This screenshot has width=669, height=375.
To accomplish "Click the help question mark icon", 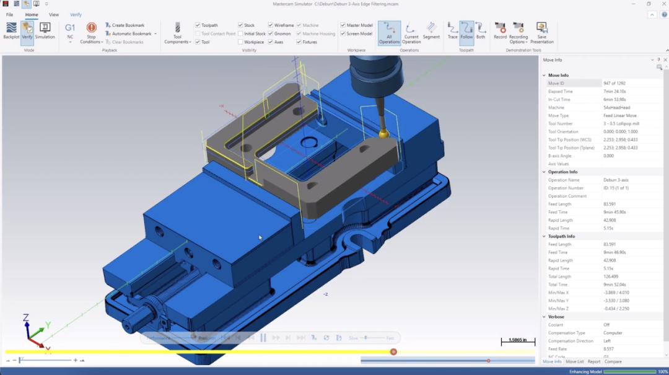I will (664, 14).
